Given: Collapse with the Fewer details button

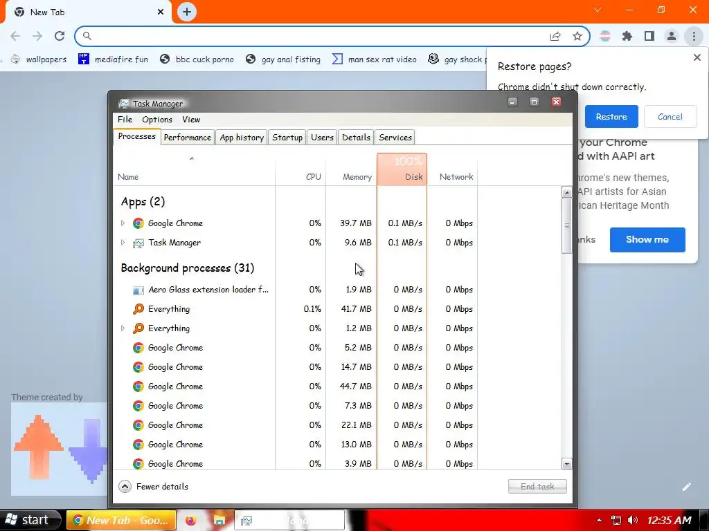Looking at the screenshot, I should coord(153,486).
